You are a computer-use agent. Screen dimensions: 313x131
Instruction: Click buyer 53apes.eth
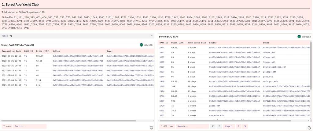[x=269, y=62]
